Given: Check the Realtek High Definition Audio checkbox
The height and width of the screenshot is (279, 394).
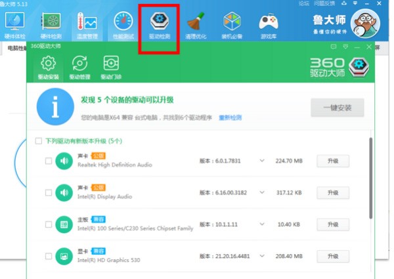Looking at the screenshot, I should click(x=48, y=161).
